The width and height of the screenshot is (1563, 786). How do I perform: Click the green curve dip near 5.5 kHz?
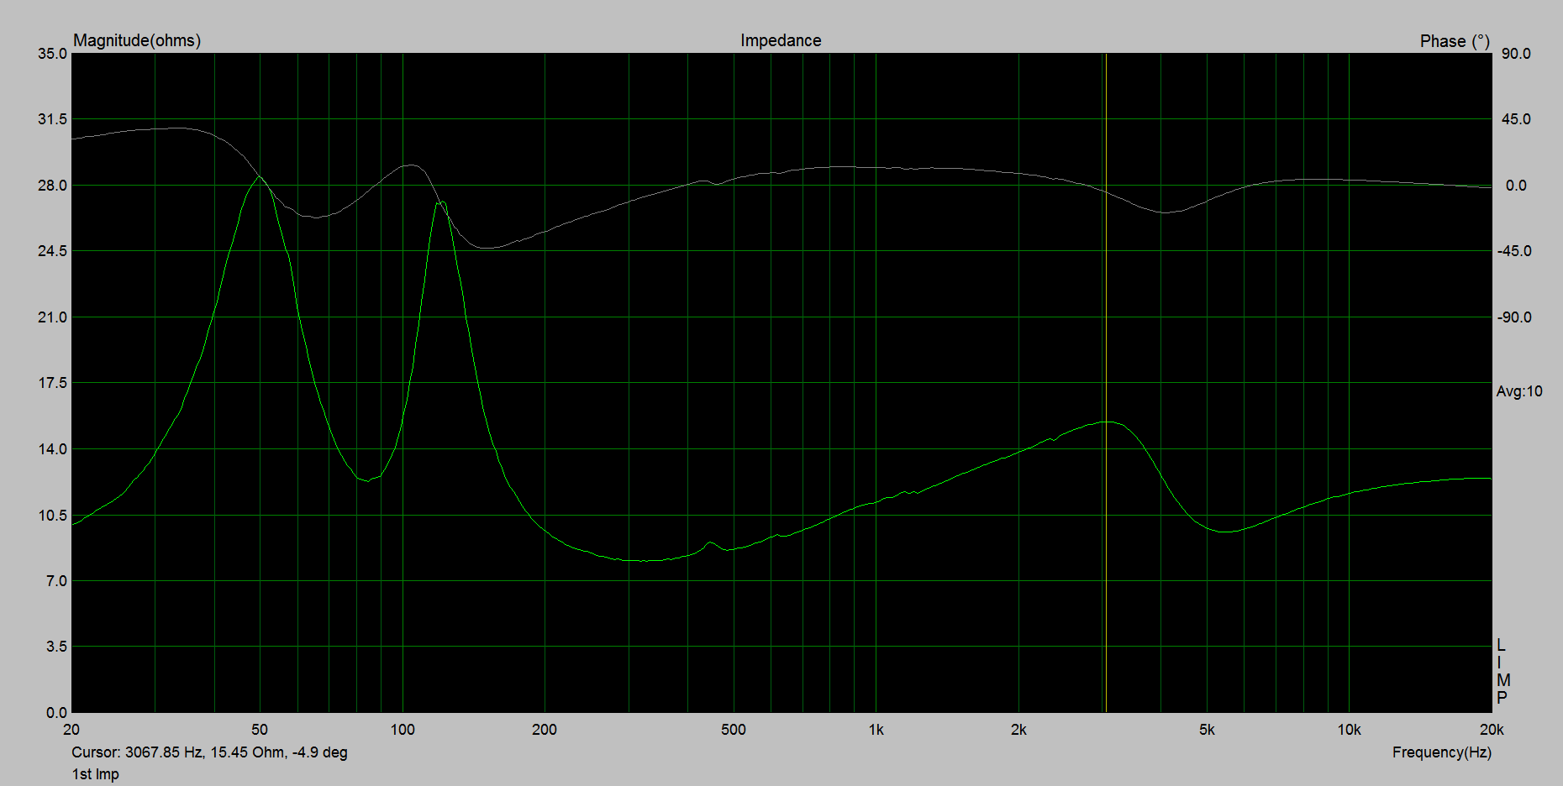point(1226,532)
